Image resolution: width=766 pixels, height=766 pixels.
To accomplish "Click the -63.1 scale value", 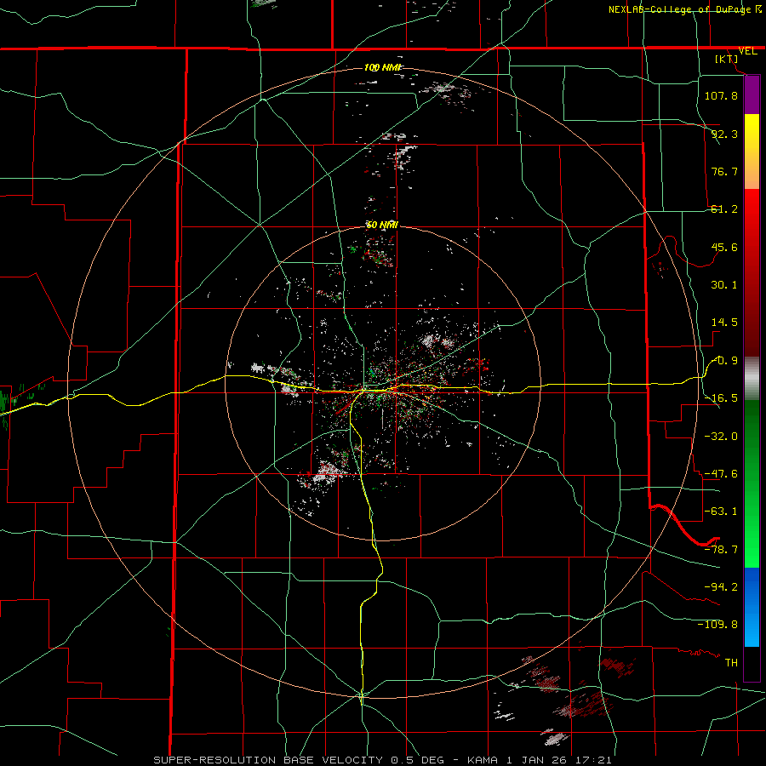I will [721, 512].
